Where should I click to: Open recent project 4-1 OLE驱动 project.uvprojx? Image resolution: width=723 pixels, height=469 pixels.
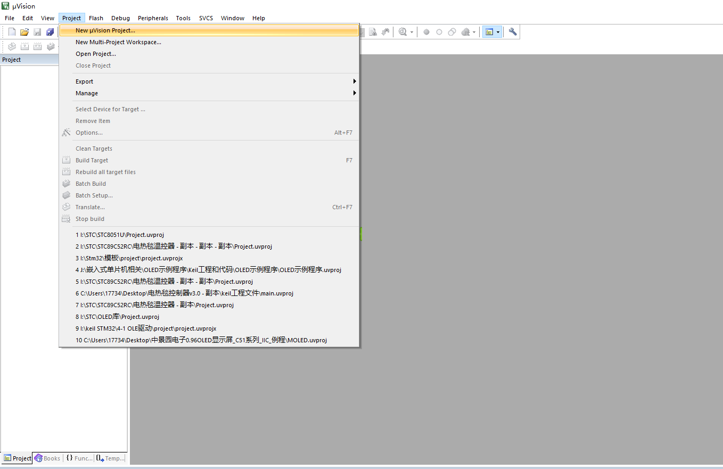pos(209,328)
